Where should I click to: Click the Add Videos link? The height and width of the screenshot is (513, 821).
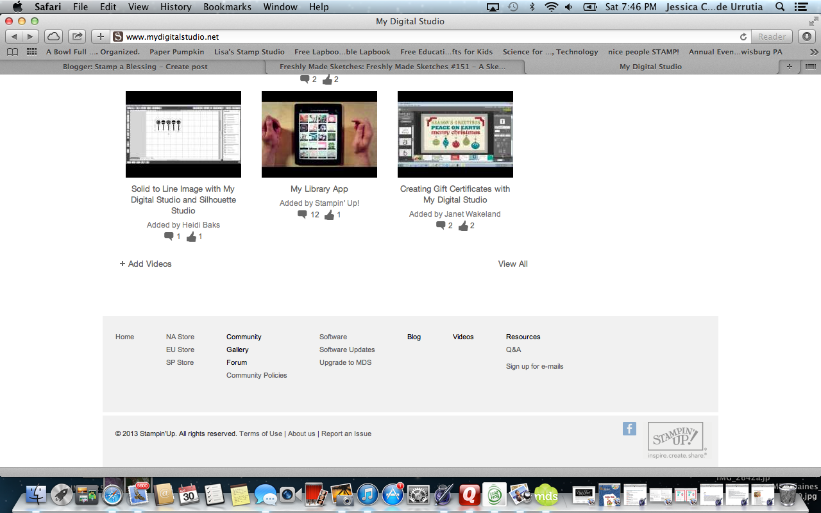[146, 264]
